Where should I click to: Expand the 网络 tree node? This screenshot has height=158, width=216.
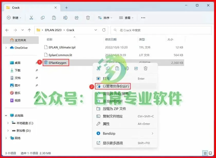point(6,138)
